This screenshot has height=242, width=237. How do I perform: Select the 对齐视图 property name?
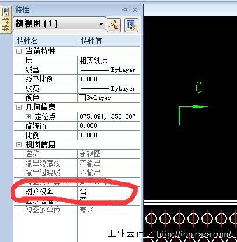coord(40,191)
